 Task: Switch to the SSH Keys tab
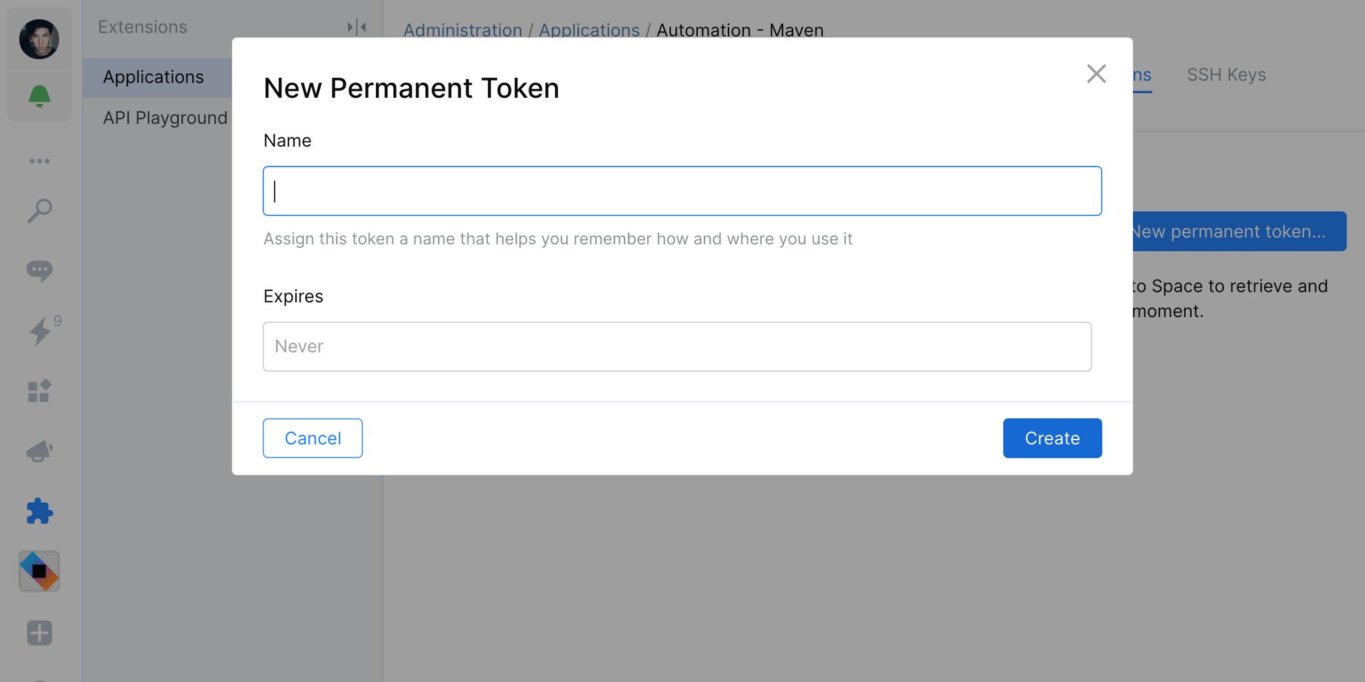[x=1225, y=75]
